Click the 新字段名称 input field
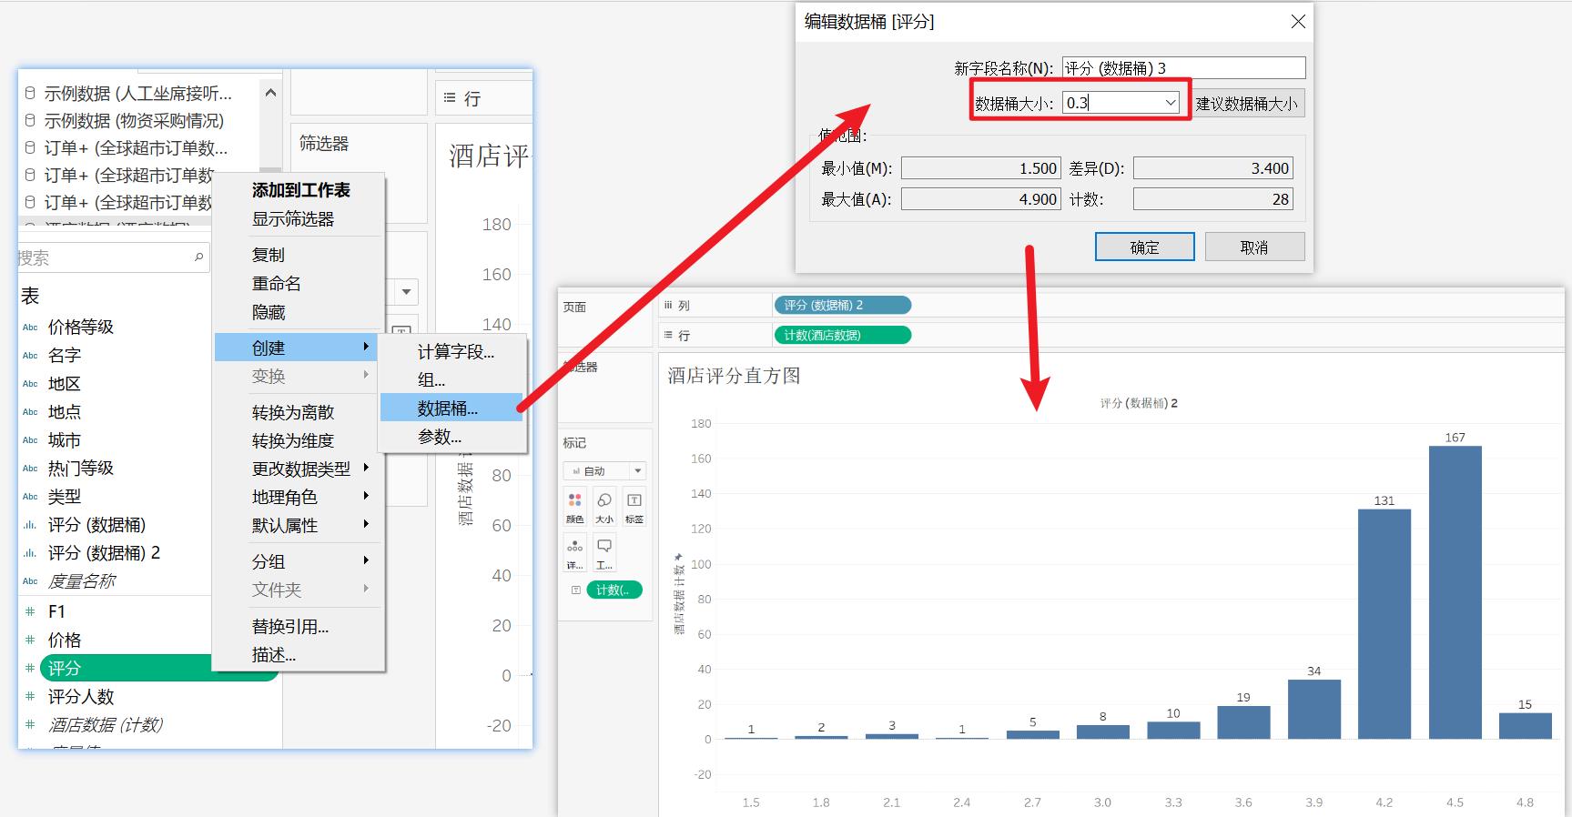 [x=1184, y=68]
